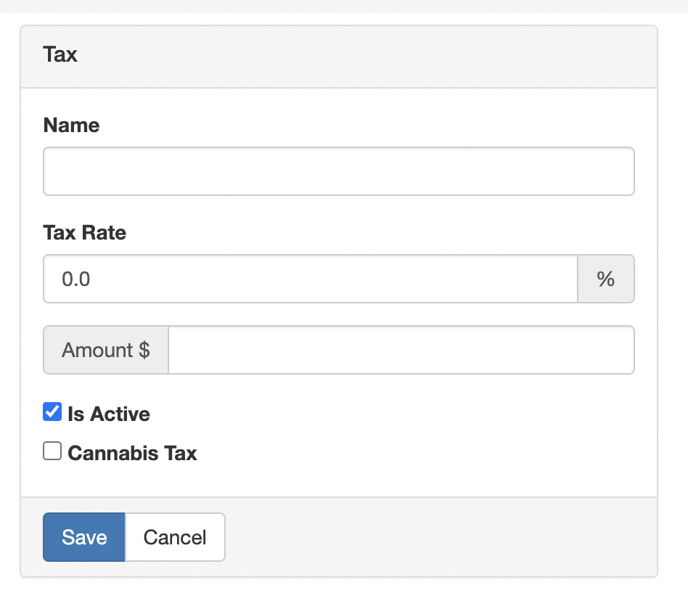Uncheck the Is Active checkbox
688x601 pixels.
point(52,412)
